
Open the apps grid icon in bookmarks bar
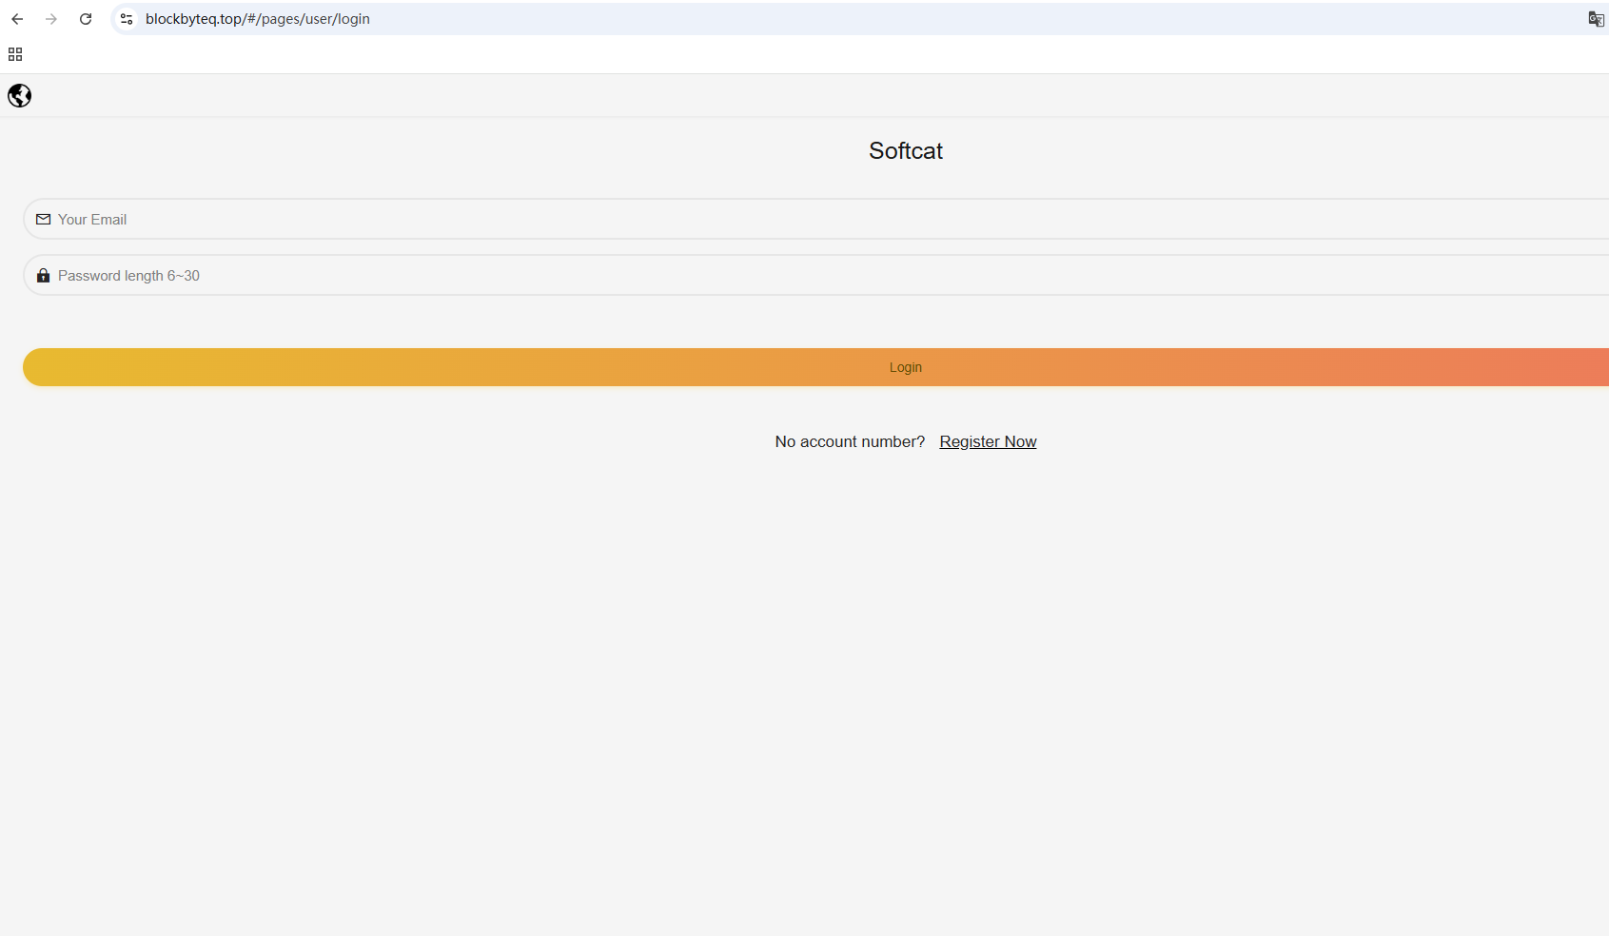click(15, 54)
